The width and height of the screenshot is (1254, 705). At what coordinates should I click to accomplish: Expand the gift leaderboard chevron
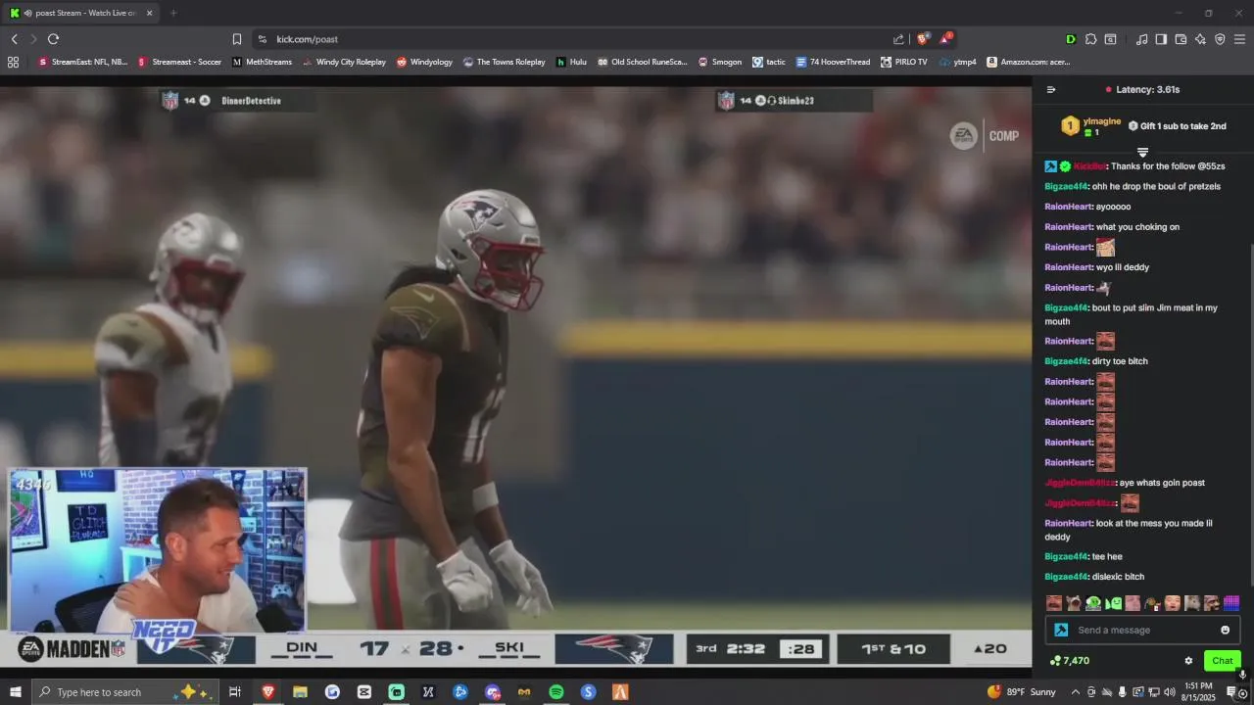(1142, 153)
